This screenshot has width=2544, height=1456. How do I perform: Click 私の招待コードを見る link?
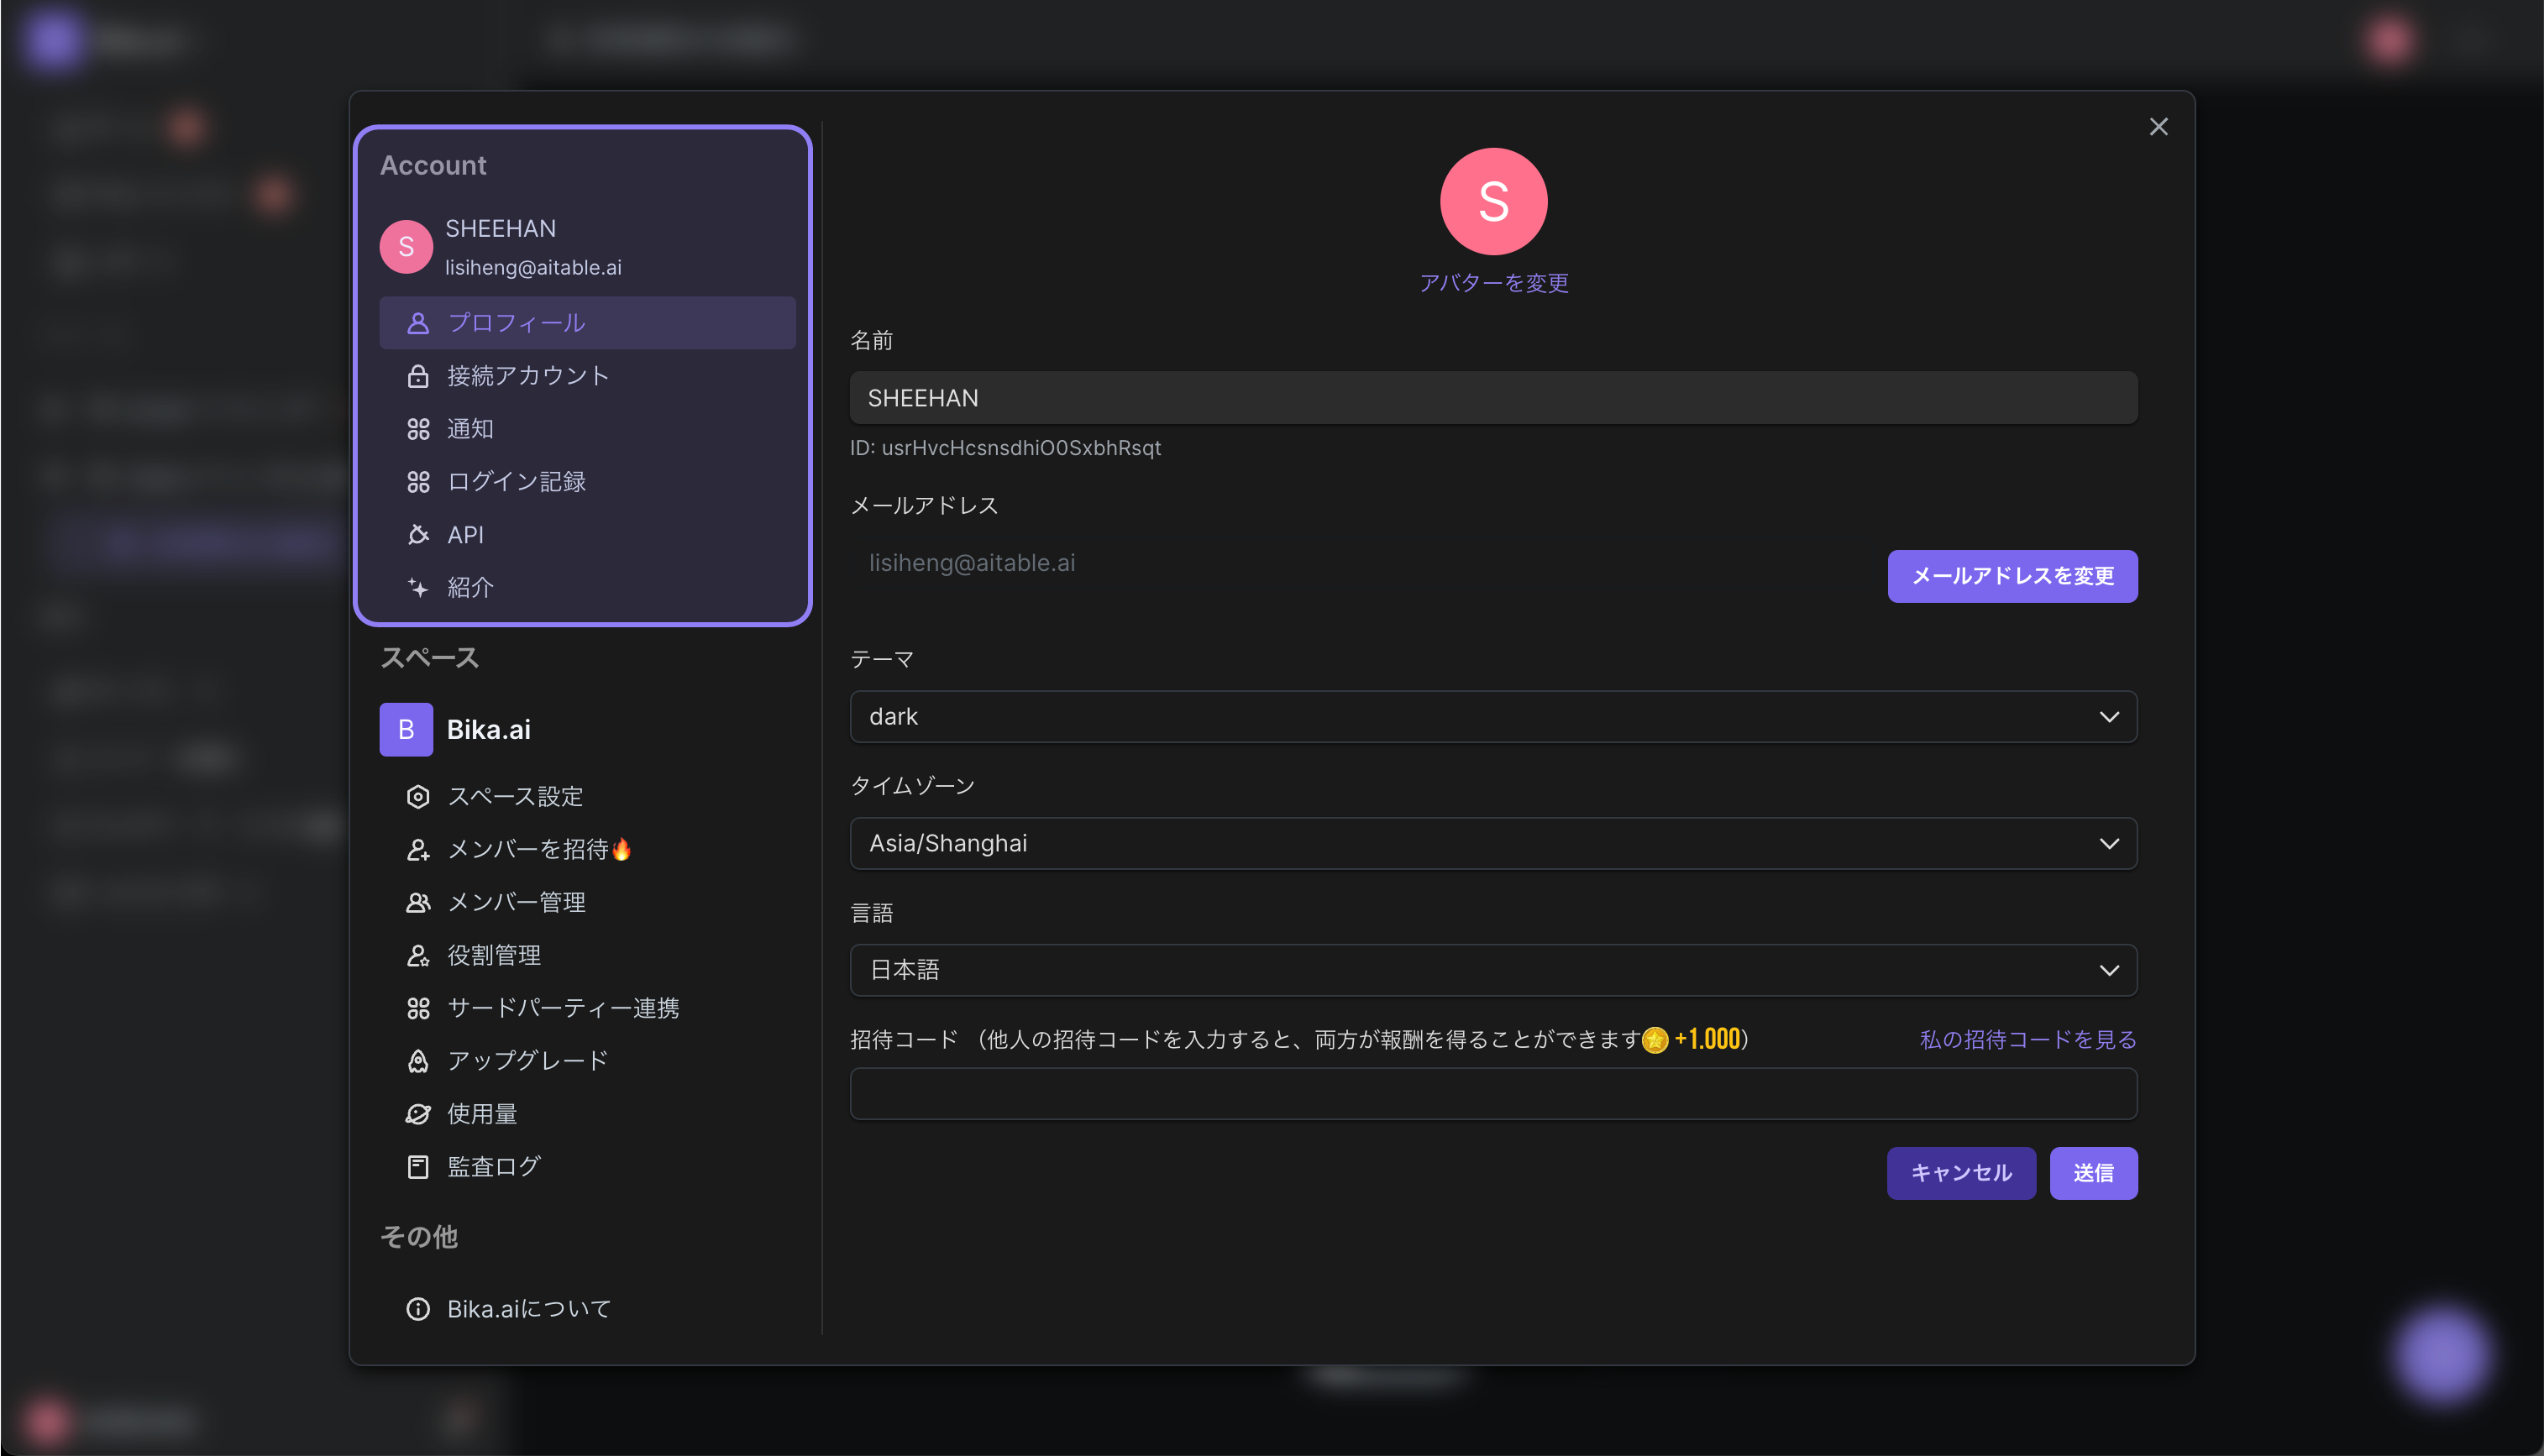tap(2028, 1040)
